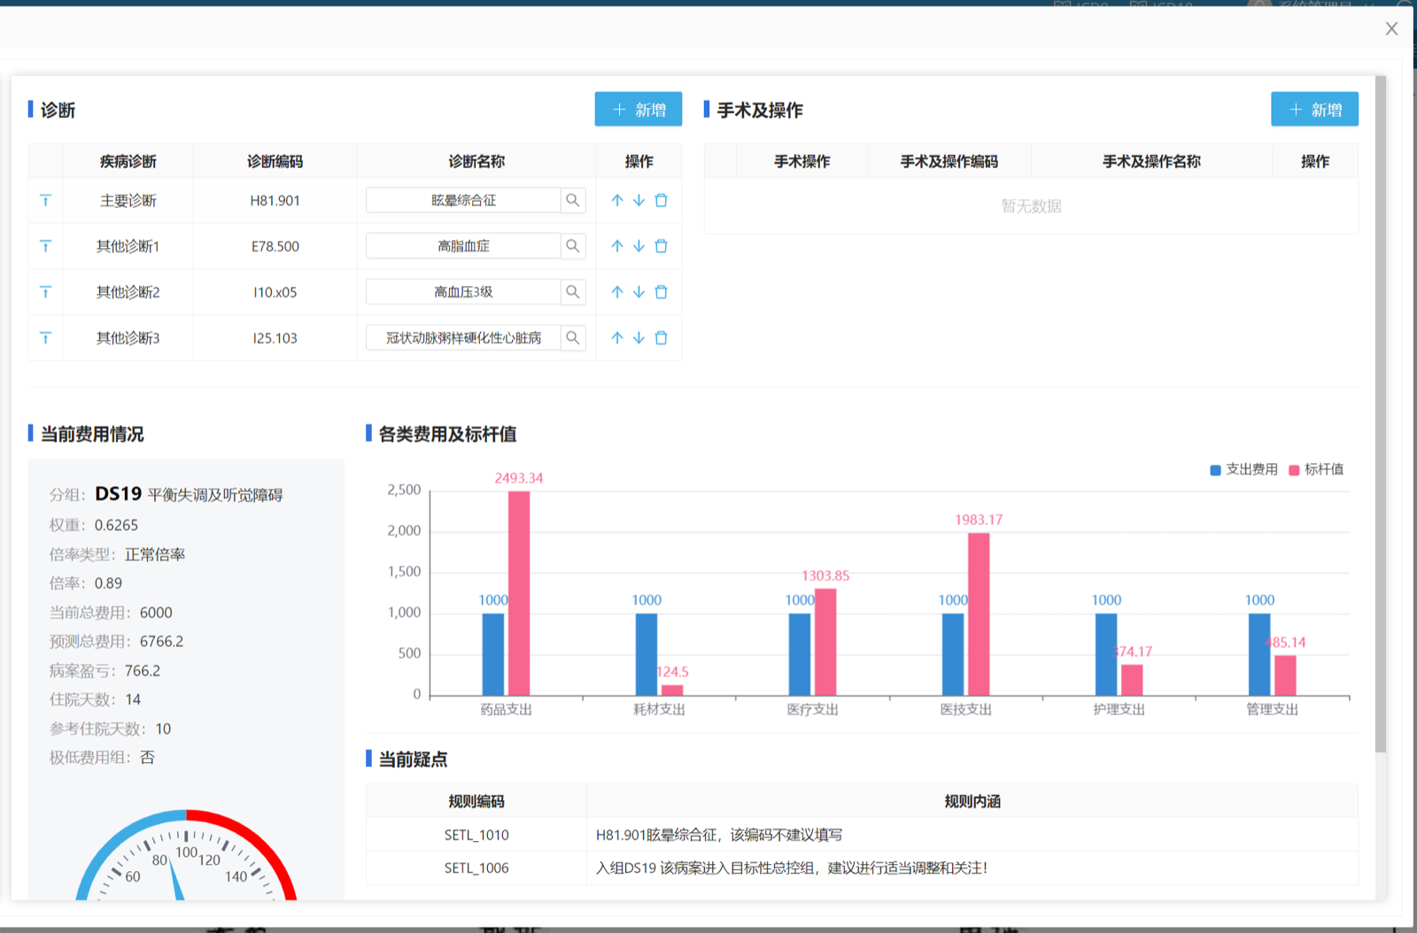Click the 药品支出 benchmark bar 2493.34
This screenshot has width=1417, height=933.
519,593
